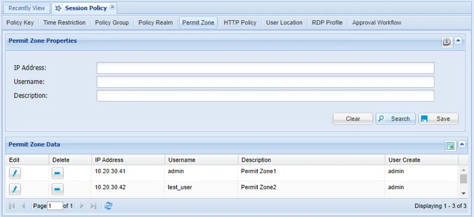Open the Approval Workflow section
The height and width of the screenshot is (217, 474).
coord(377,22)
